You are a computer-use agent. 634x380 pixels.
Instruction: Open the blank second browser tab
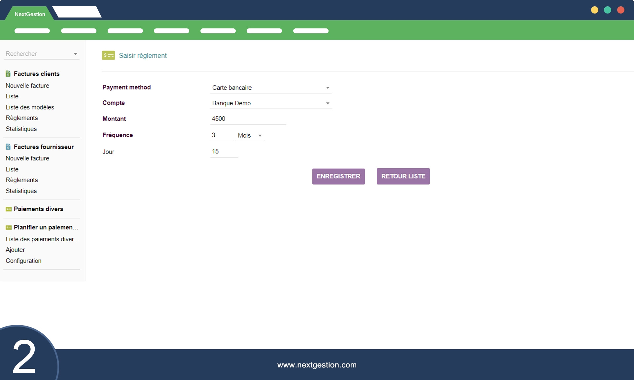coord(77,12)
